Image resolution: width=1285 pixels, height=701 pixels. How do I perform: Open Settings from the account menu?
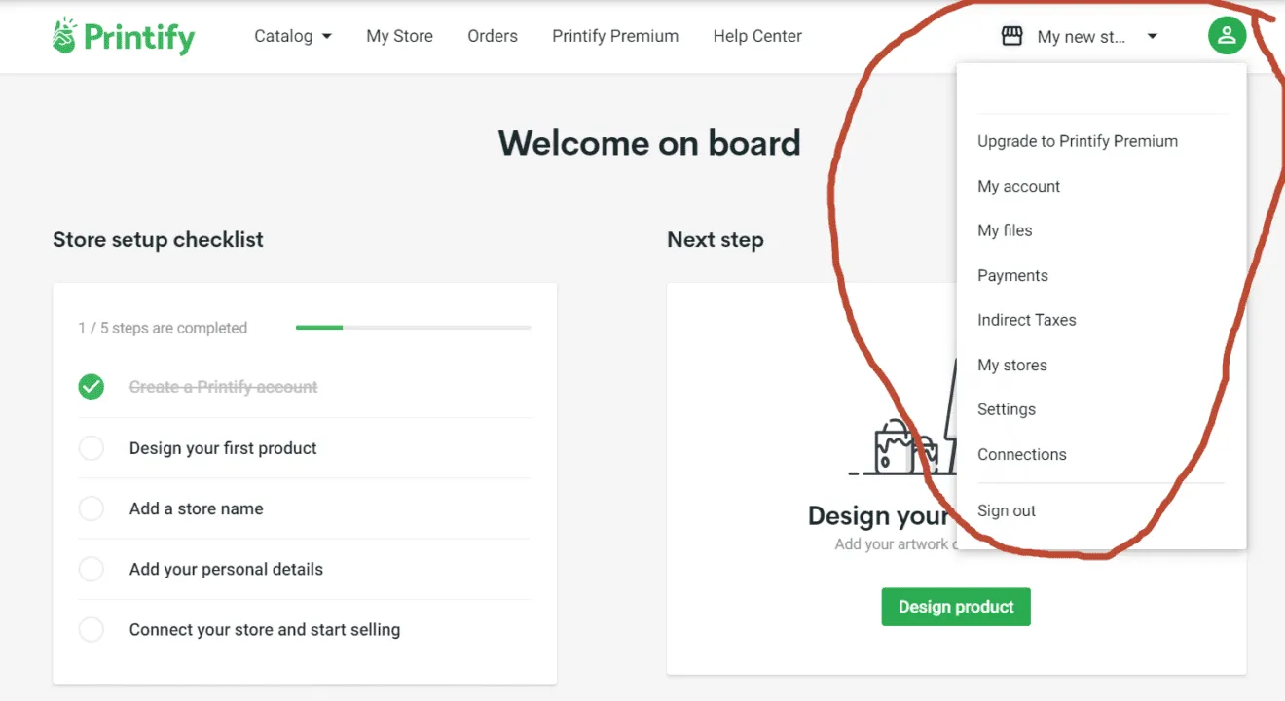[1007, 409]
